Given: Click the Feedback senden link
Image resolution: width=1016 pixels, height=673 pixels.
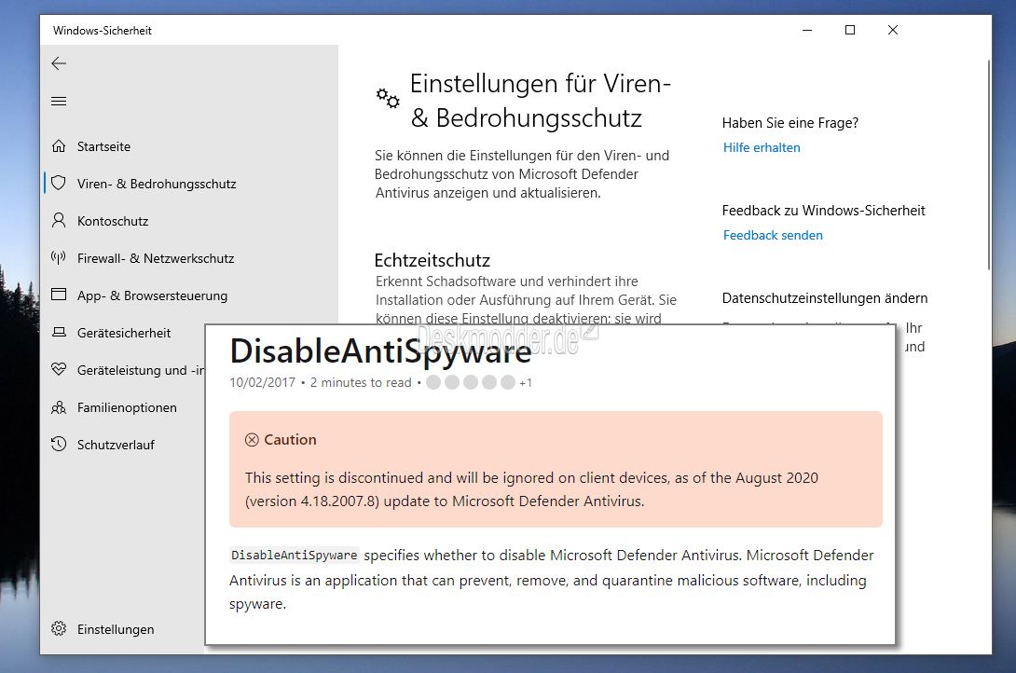Looking at the screenshot, I should (x=773, y=235).
